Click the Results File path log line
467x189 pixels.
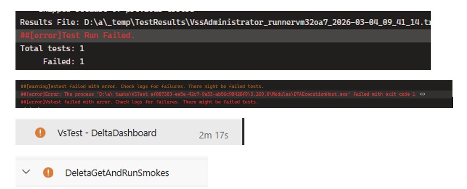click(x=223, y=22)
